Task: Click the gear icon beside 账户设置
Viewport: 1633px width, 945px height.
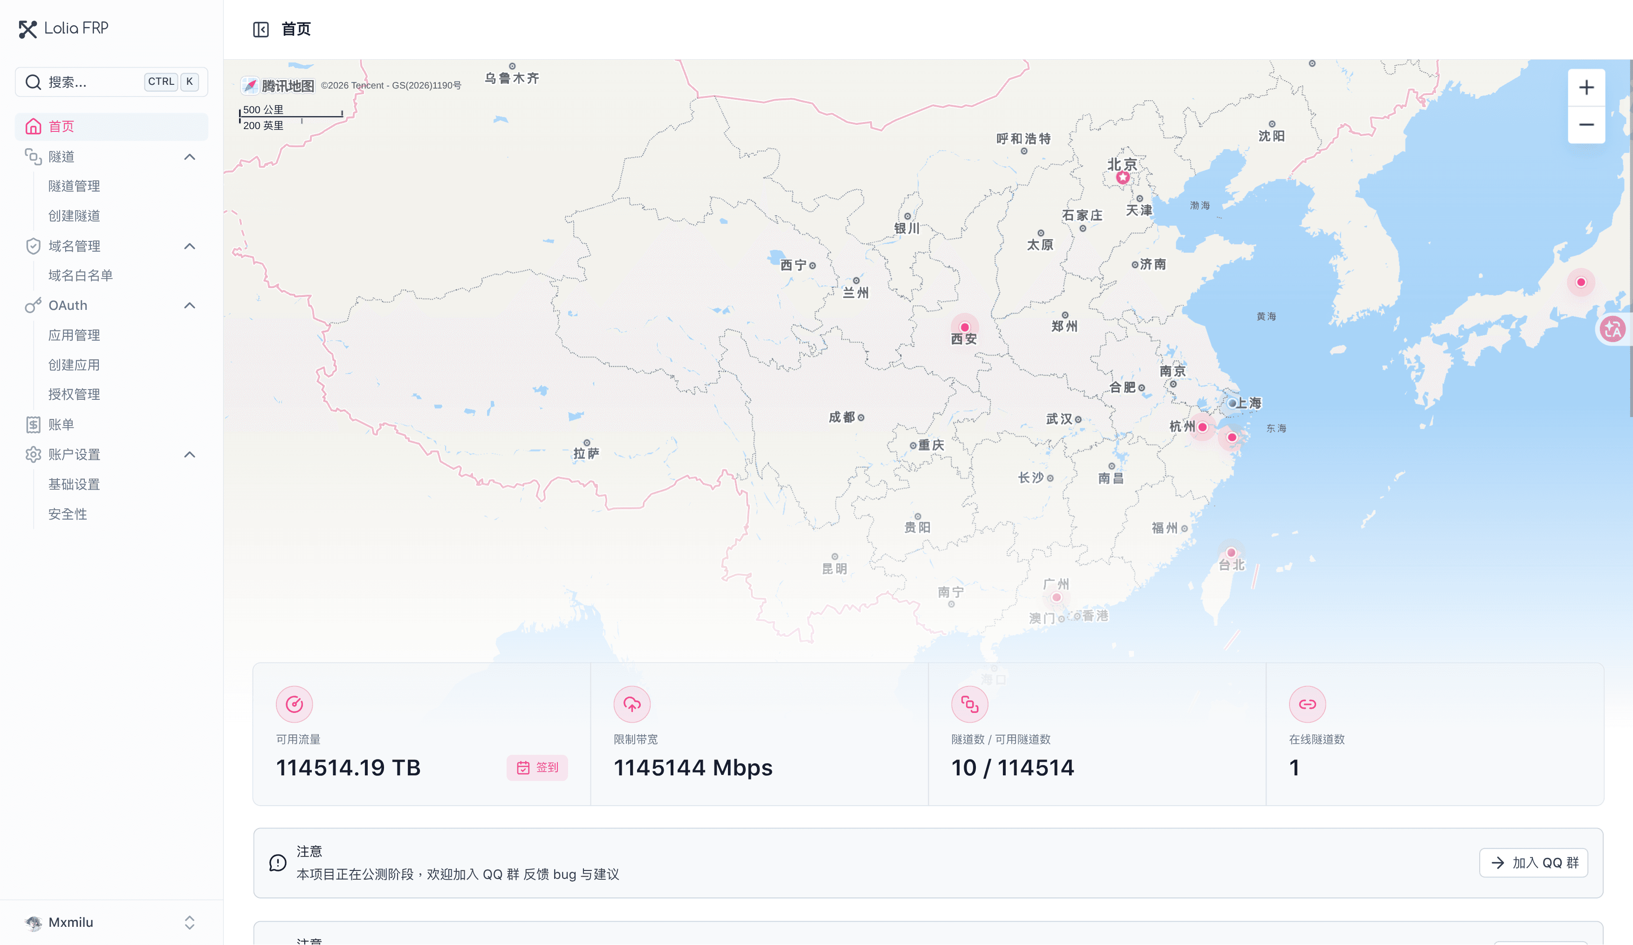Action: pos(33,454)
